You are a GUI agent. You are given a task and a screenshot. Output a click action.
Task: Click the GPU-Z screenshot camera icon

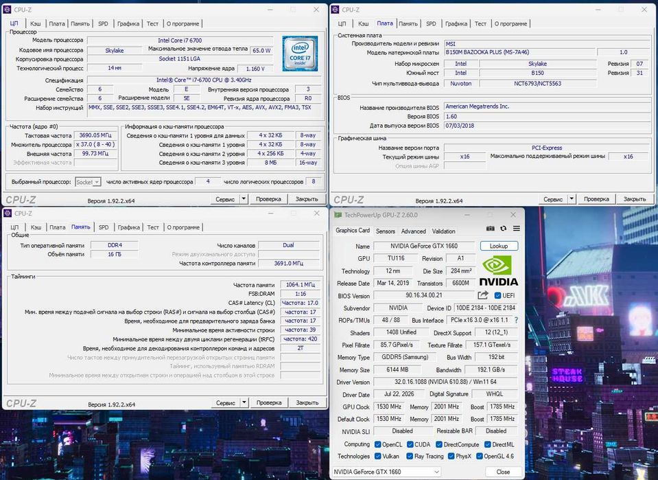[x=490, y=229]
